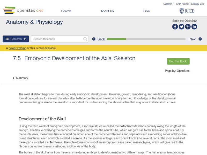
Task: Visit the Rice University logo link
Action: click(187, 11)
